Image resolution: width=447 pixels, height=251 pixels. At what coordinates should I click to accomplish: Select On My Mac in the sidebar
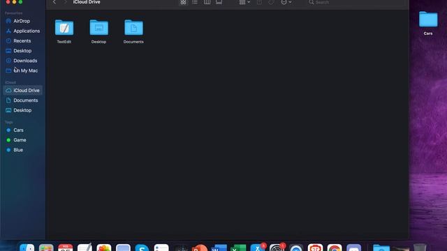(25, 70)
